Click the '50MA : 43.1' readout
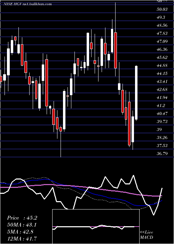 tap(22, 225)
